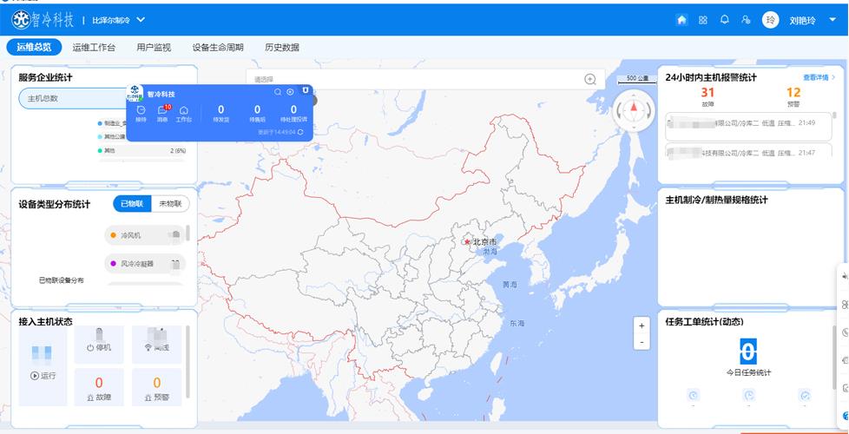Switch to the 运维工作台 tab
The height and width of the screenshot is (434, 849).
[x=94, y=48]
